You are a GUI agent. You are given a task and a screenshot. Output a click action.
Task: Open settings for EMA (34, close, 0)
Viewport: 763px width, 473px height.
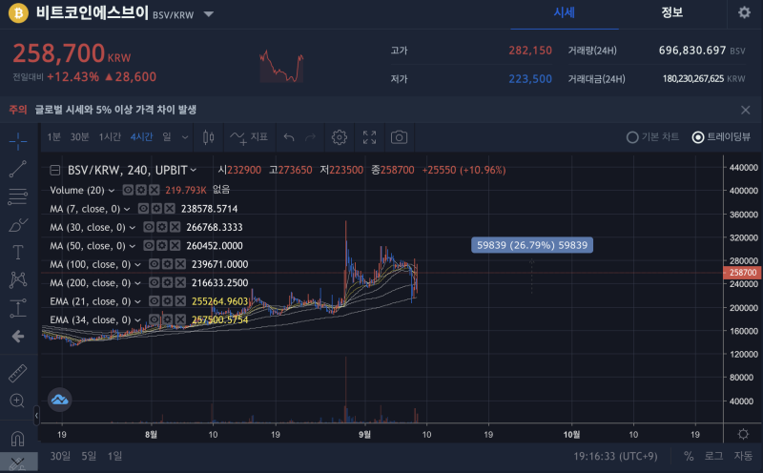(x=167, y=319)
